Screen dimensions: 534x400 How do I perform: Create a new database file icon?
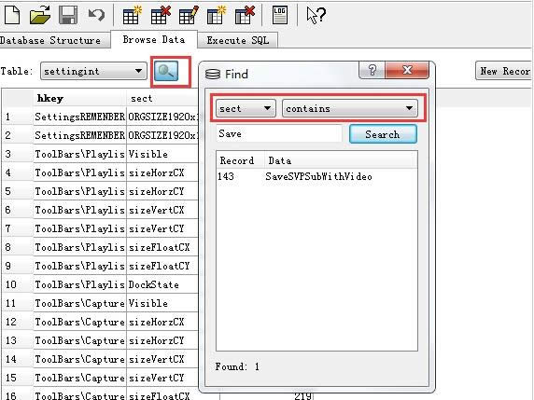coord(12,15)
